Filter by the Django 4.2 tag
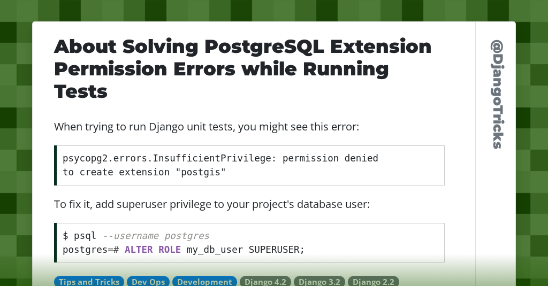 (265, 282)
